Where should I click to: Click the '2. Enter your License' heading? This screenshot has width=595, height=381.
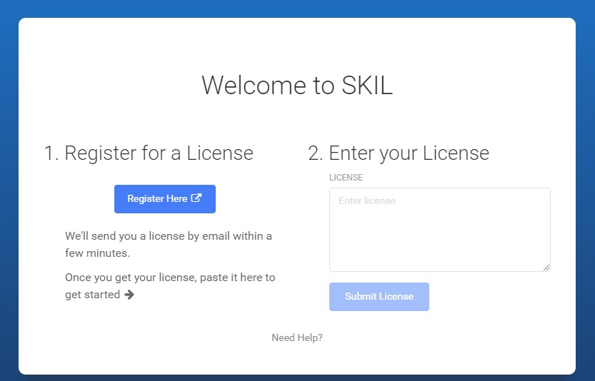click(x=399, y=153)
